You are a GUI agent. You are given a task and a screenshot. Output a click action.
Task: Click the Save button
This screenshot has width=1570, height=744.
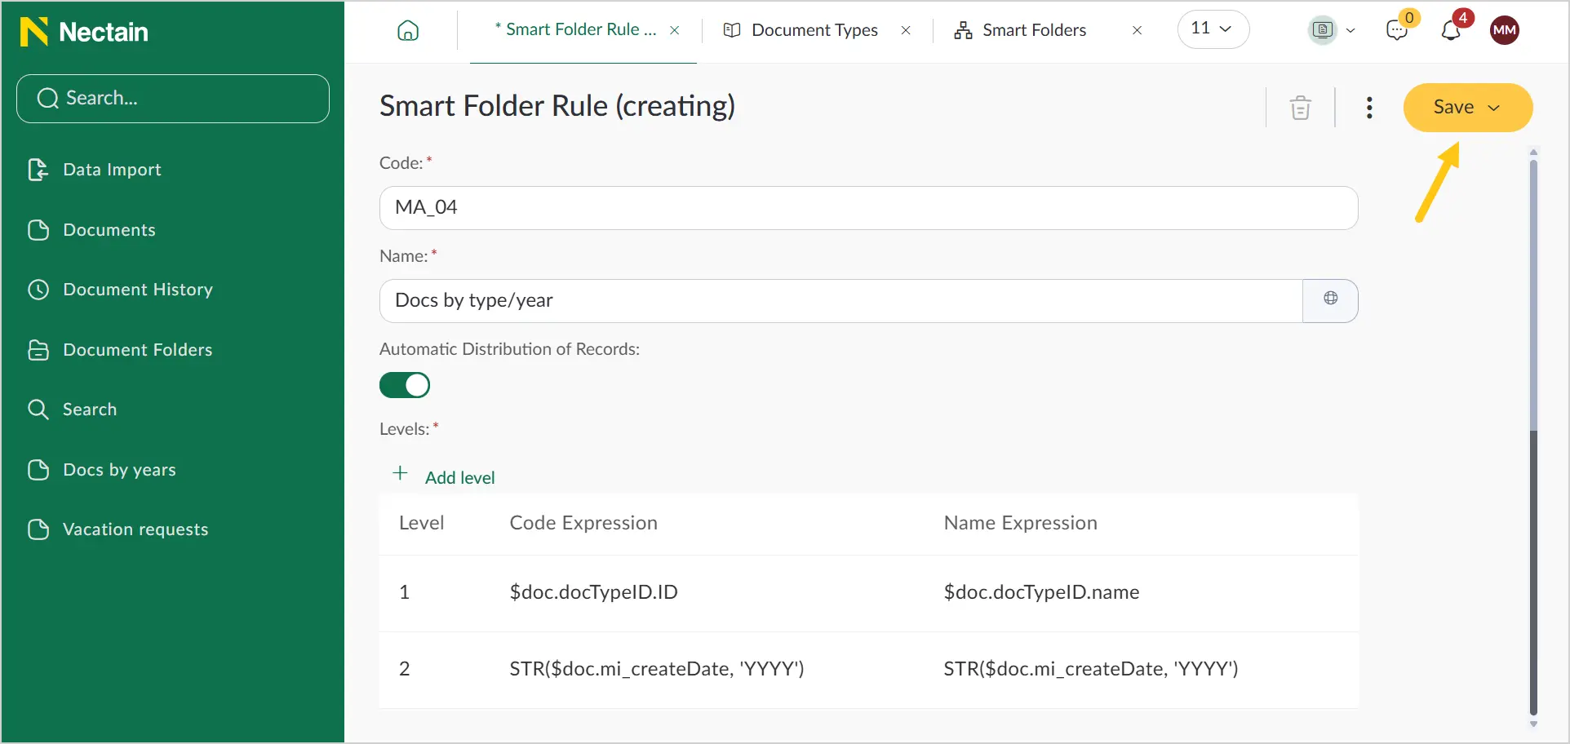point(1468,108)
